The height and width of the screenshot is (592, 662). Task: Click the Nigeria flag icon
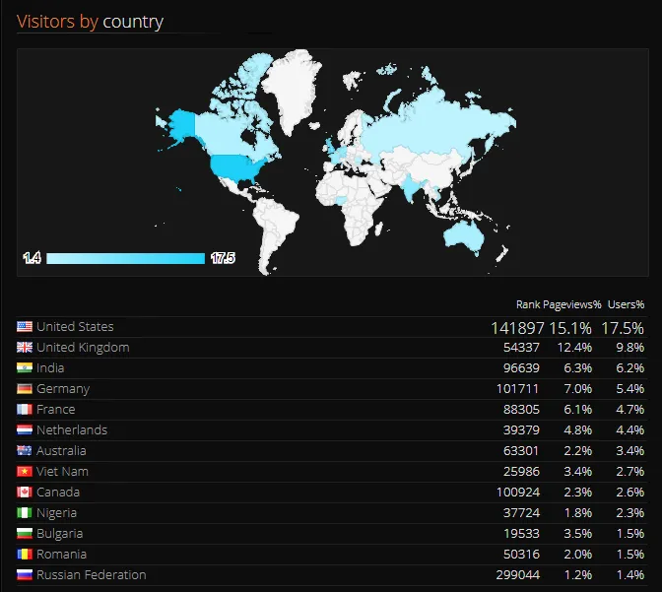pyautogui.click(x=25, y=512)
